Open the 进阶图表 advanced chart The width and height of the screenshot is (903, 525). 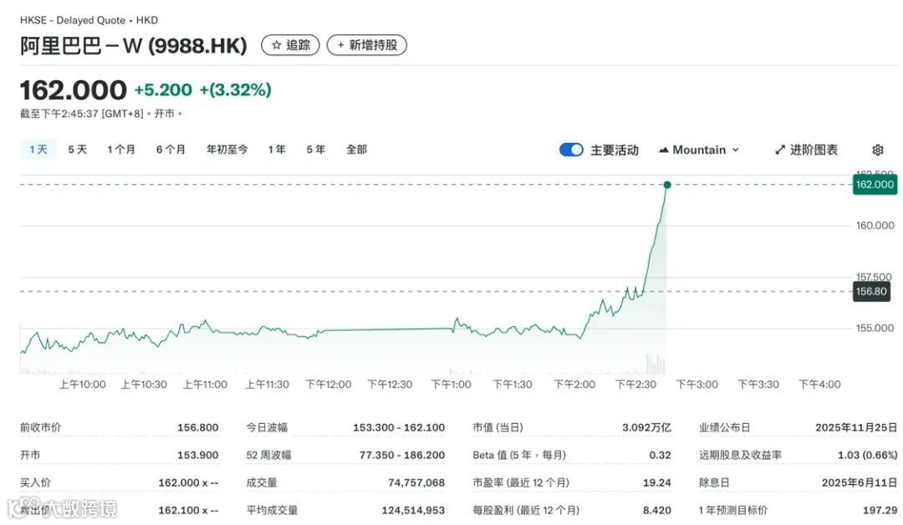(x=806, y=150)
